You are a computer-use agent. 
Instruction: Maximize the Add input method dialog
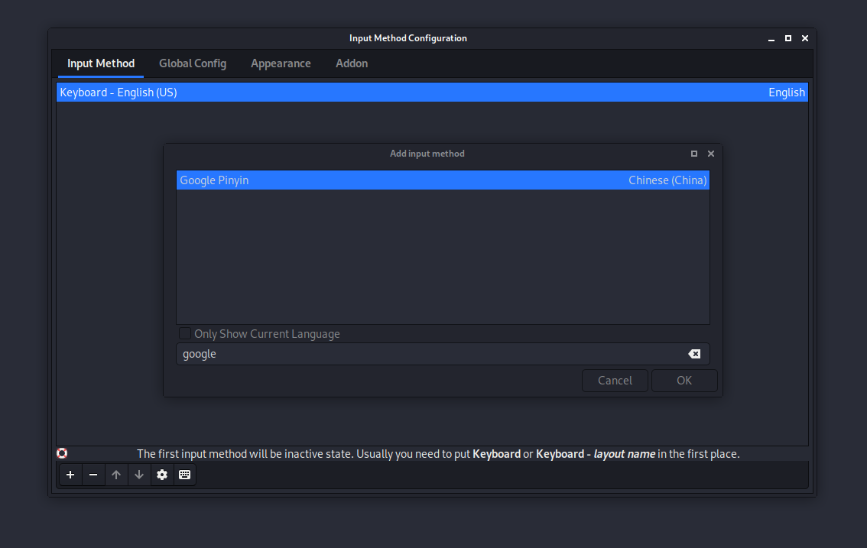pos(694,154)
